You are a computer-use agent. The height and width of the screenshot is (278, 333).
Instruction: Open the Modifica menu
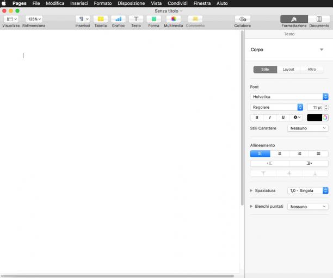55,3
